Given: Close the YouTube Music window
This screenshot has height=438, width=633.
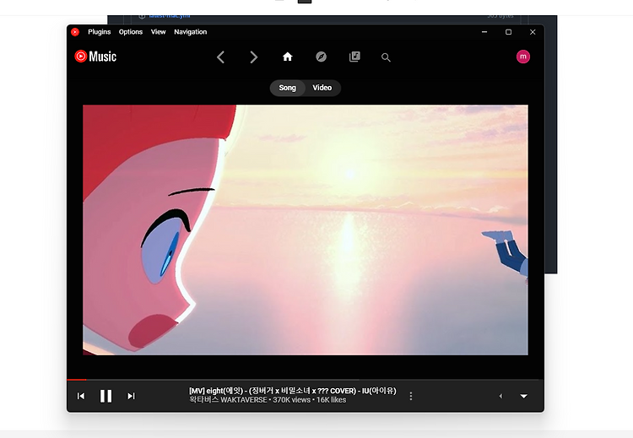Looking at the screenshot, I should tap(533, 32).
